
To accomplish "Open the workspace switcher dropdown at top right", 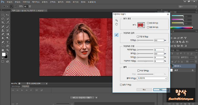I will click(x=187, y=7).
